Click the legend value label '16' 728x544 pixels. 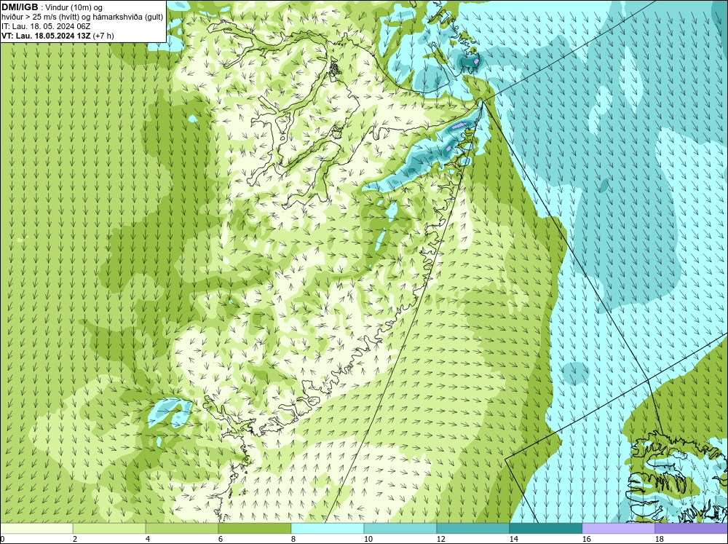click(x=586, y=539)
